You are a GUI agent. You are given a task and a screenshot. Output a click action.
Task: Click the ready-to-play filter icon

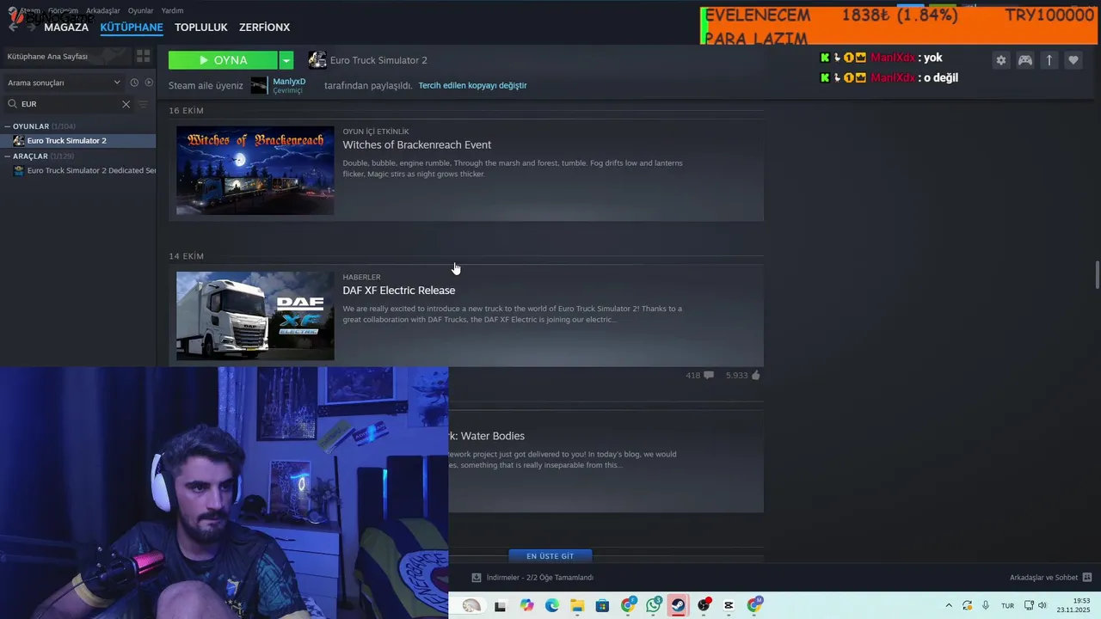click(149, 83)
